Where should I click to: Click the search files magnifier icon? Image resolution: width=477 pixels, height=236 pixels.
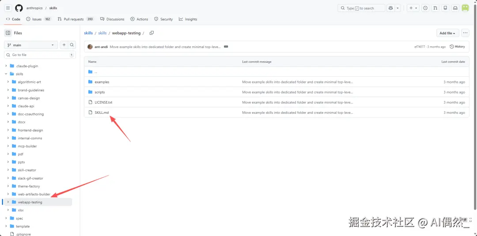72,45
